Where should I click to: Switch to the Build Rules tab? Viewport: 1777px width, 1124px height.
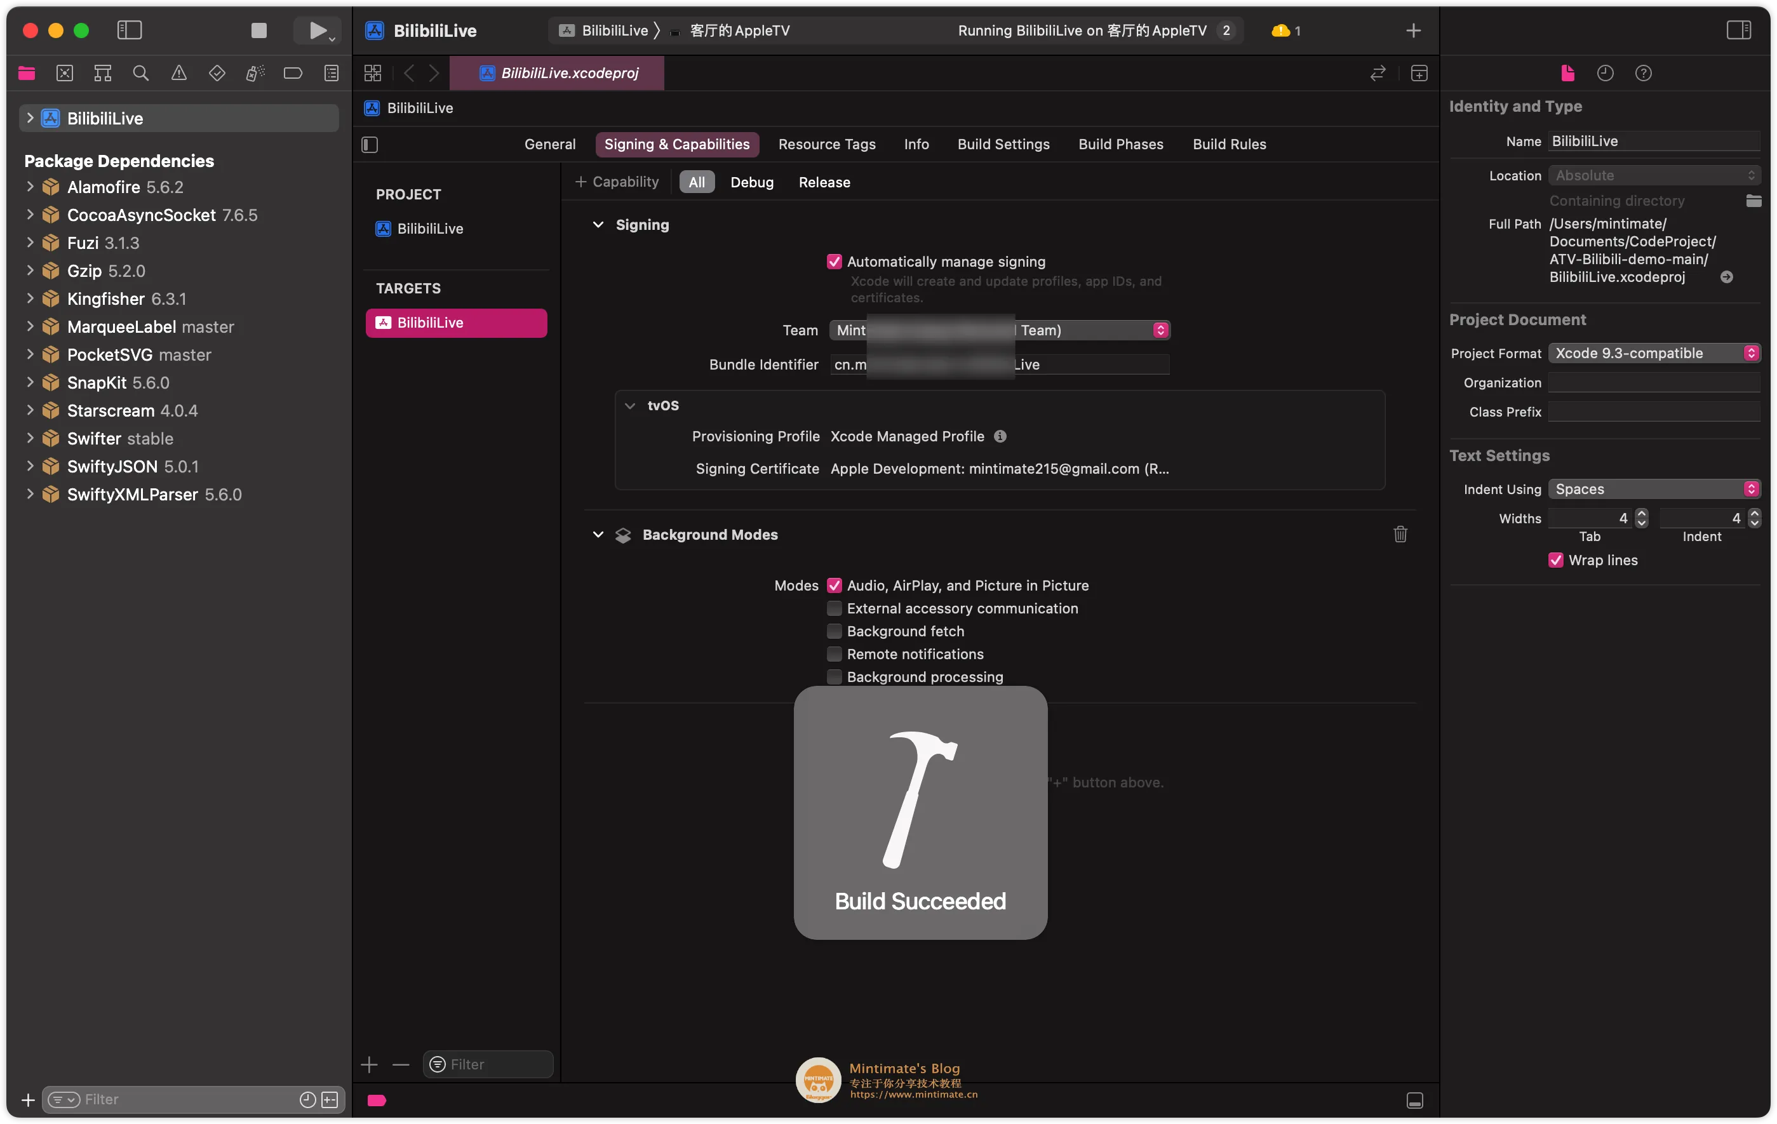coord(1229,144)
